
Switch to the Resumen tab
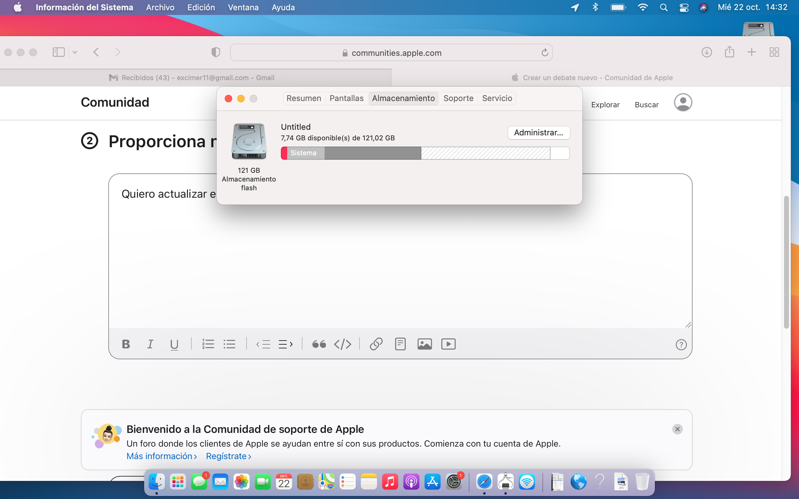[303, 98]
